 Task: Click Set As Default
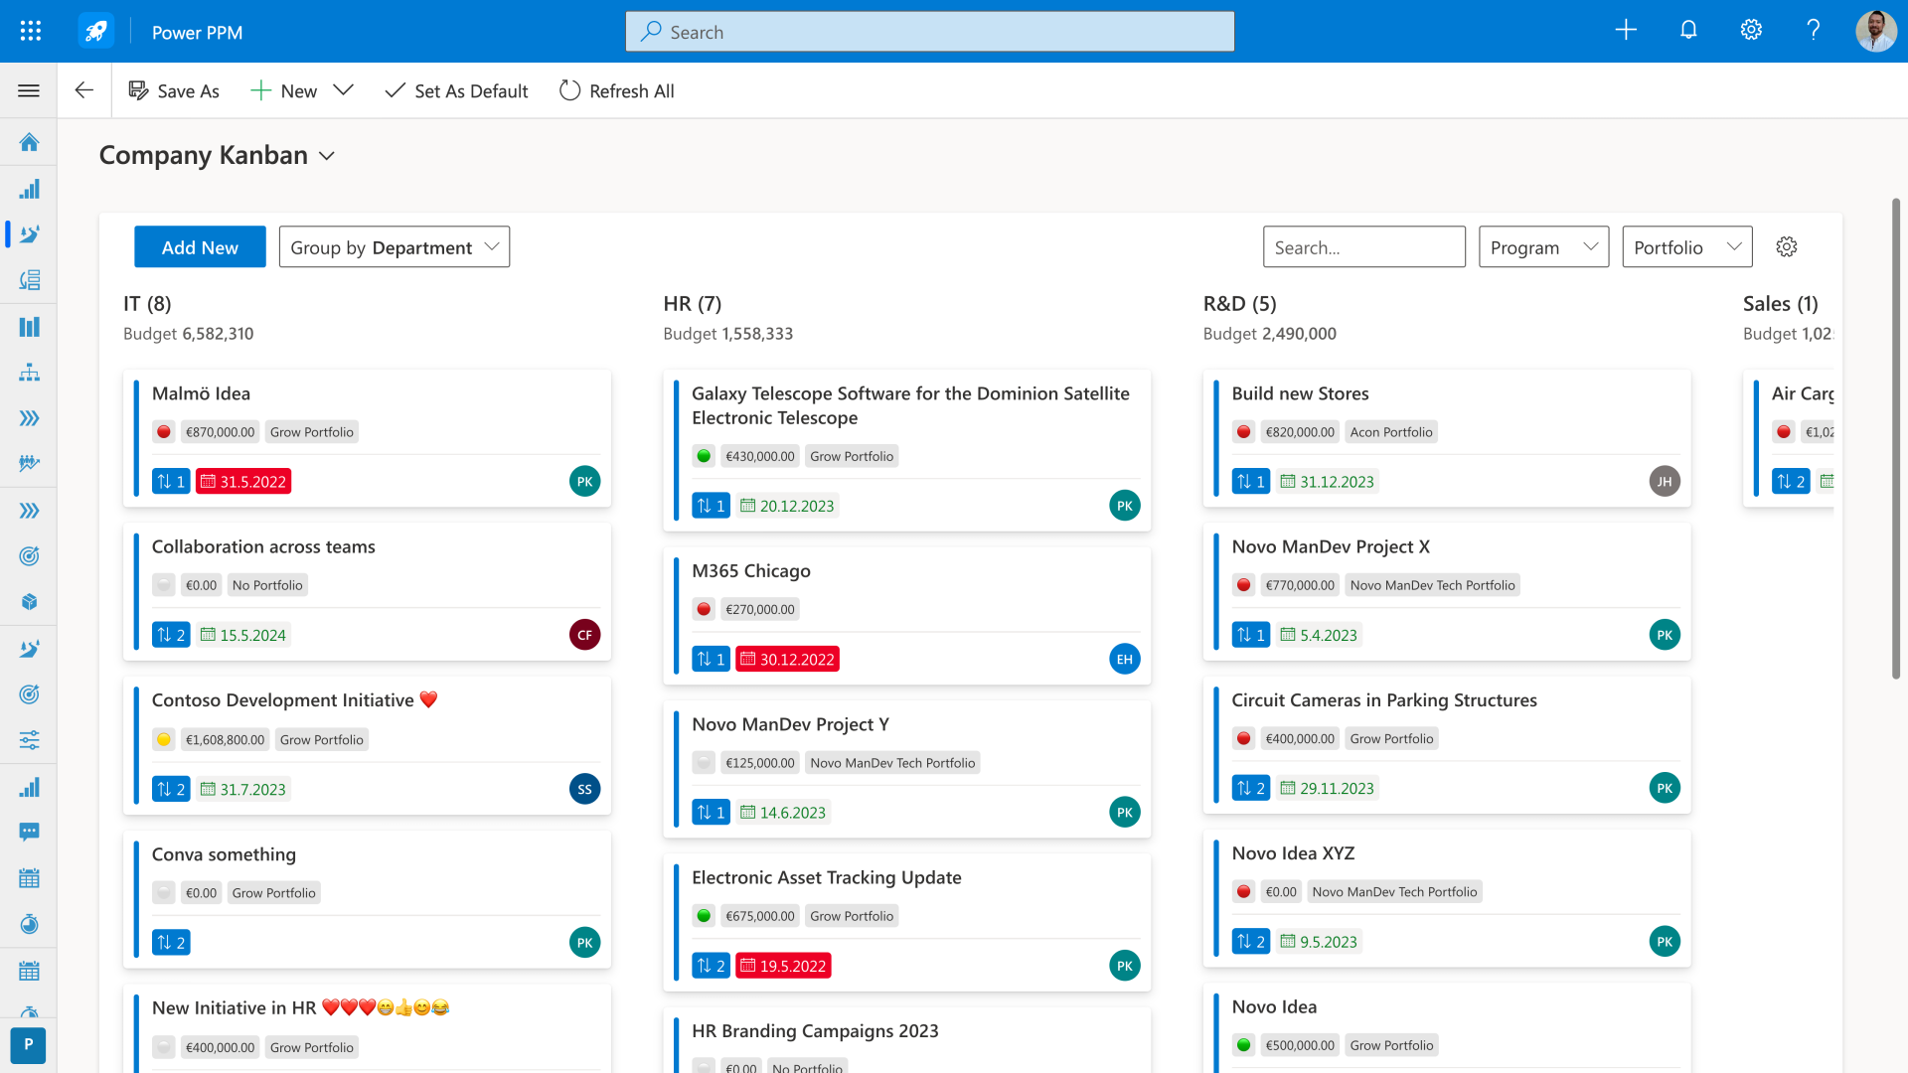click(x=456, y=90)
